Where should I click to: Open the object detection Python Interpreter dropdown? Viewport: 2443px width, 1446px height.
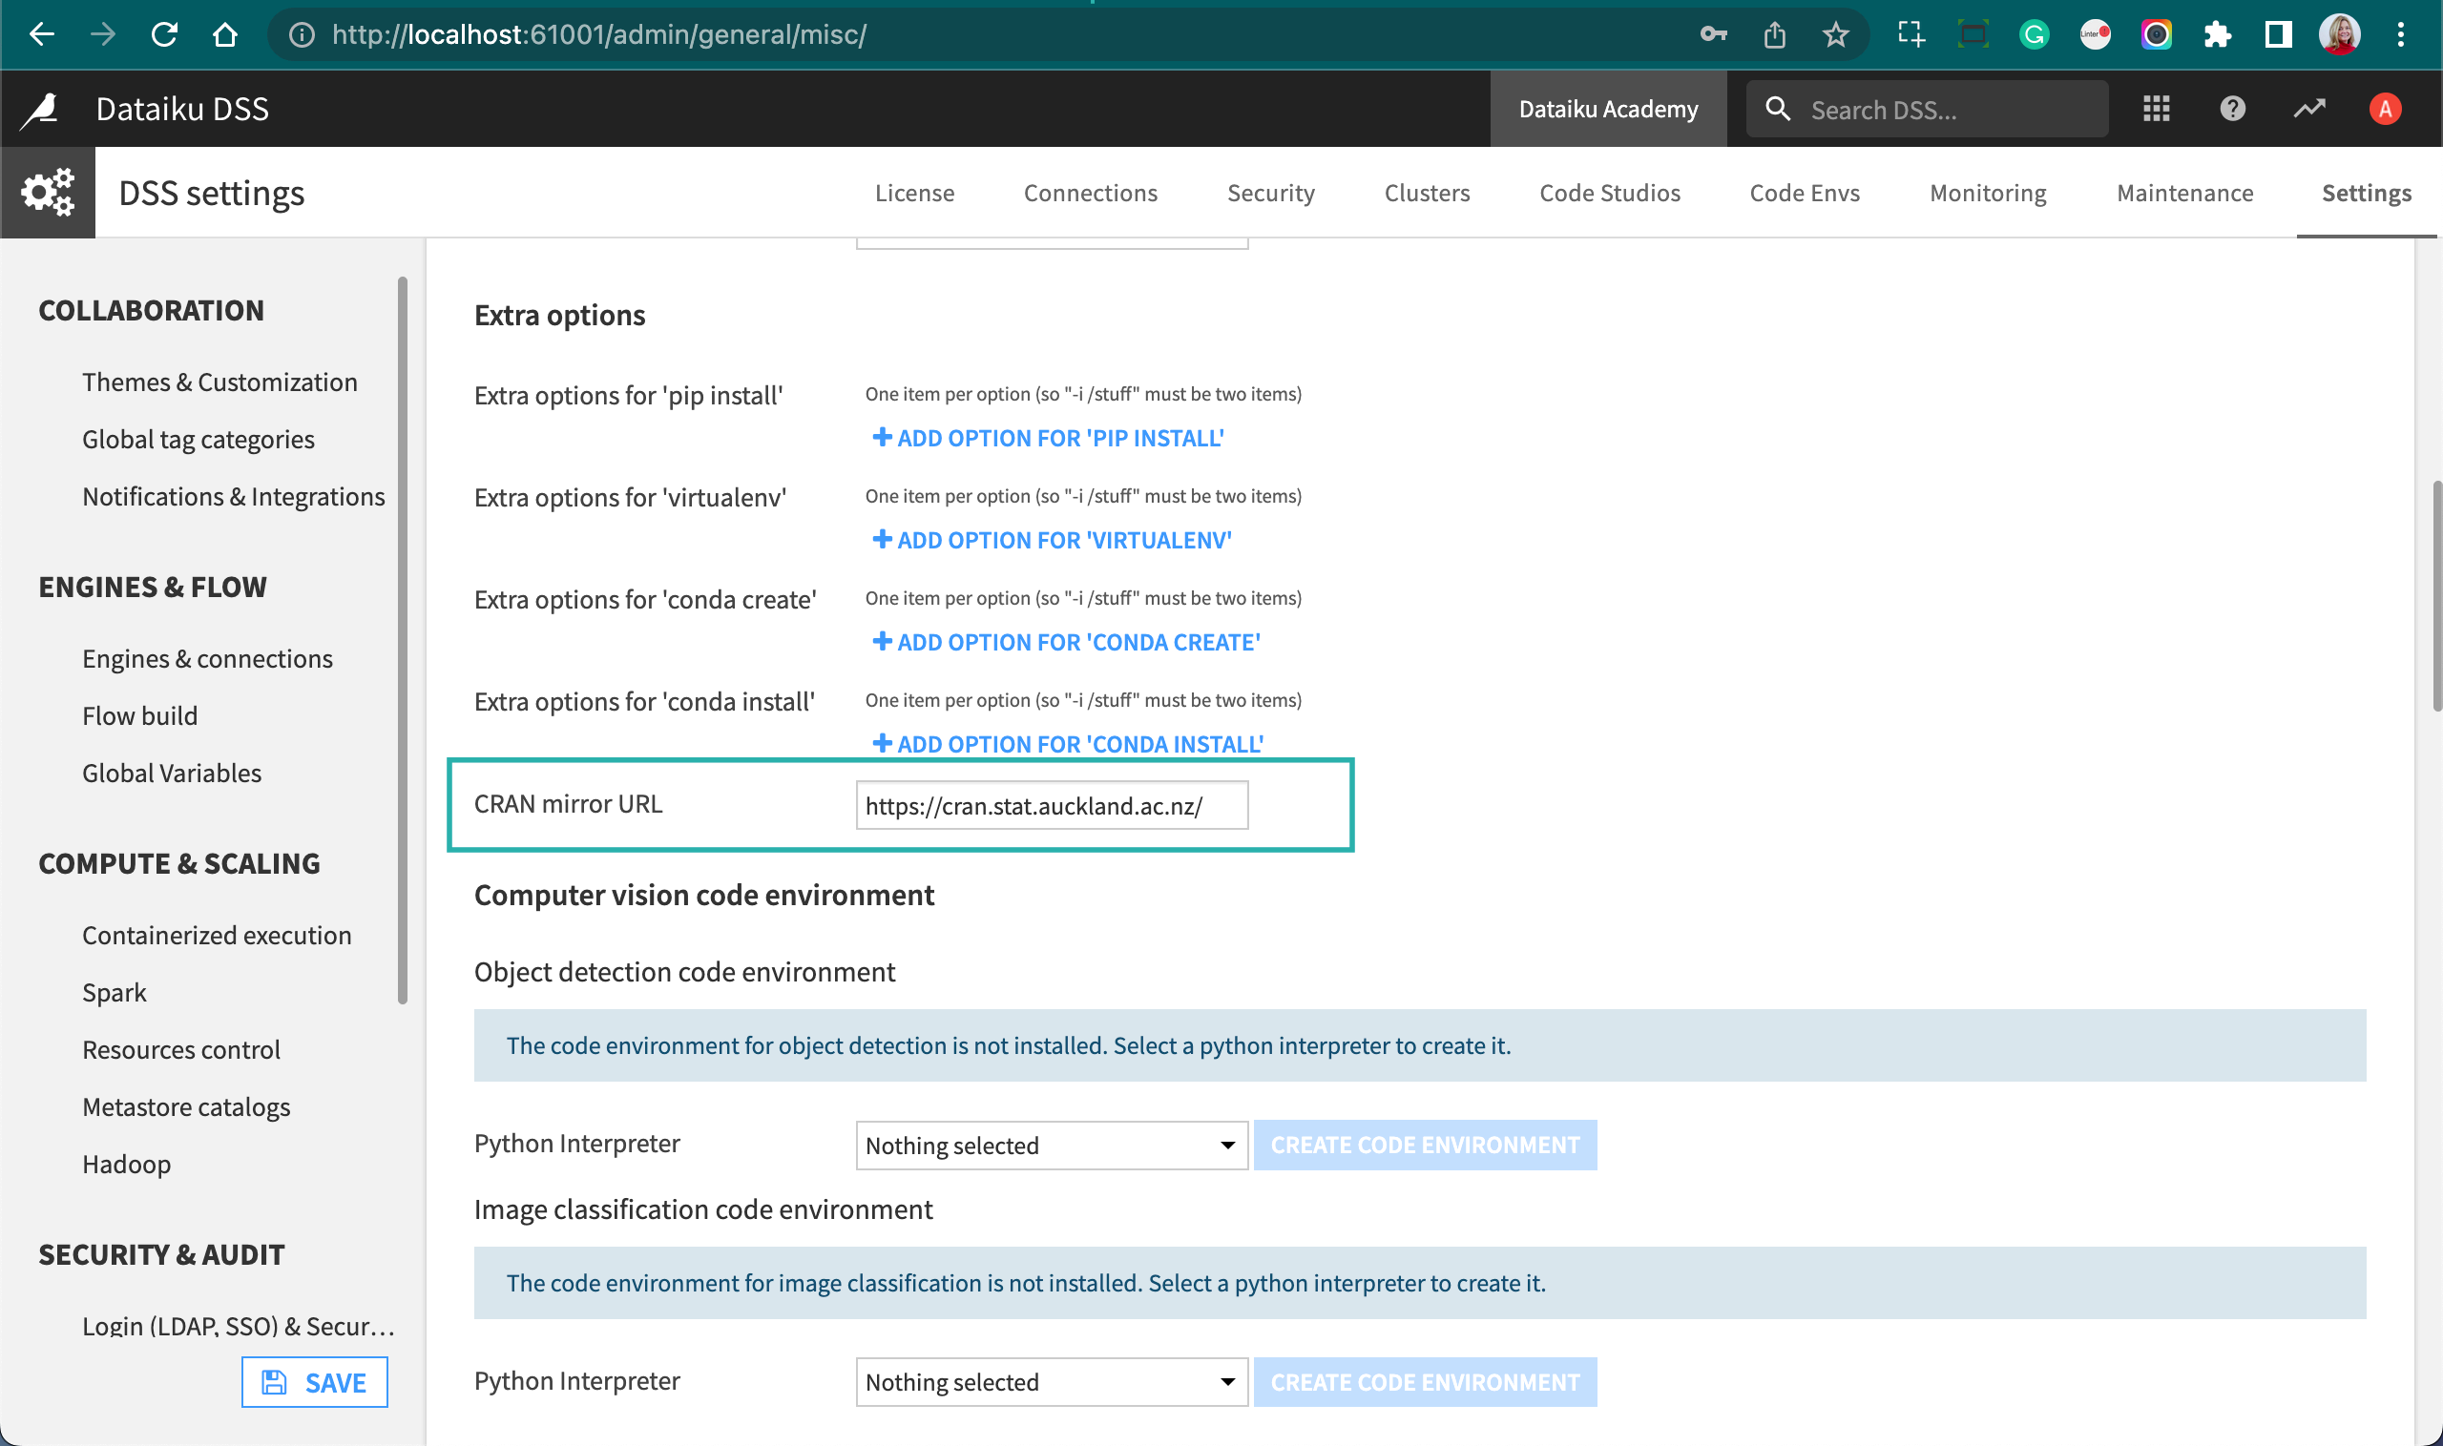[1051, 1145]
